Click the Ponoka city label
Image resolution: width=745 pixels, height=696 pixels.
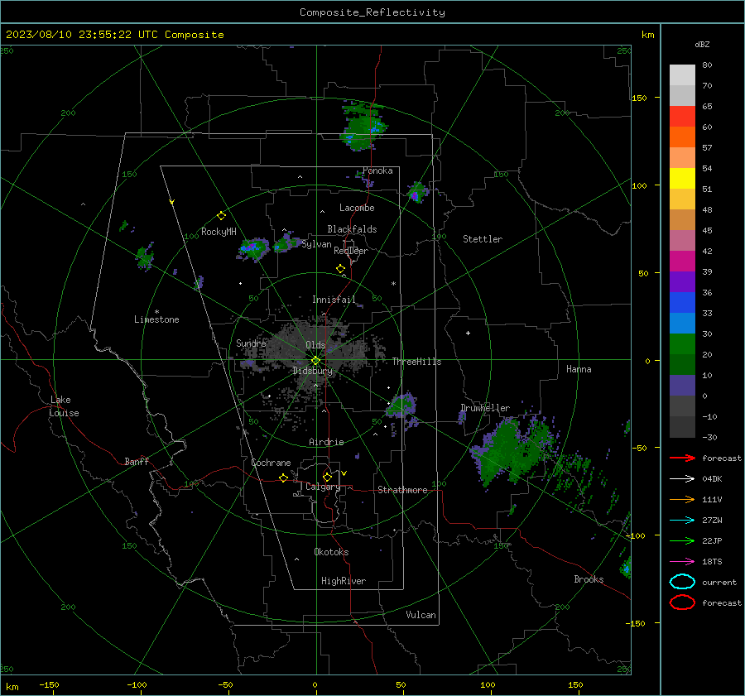(x=377, y=171)
